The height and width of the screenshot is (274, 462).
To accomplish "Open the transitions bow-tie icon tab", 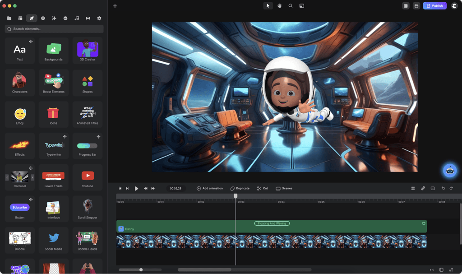I will pos(88,18).
